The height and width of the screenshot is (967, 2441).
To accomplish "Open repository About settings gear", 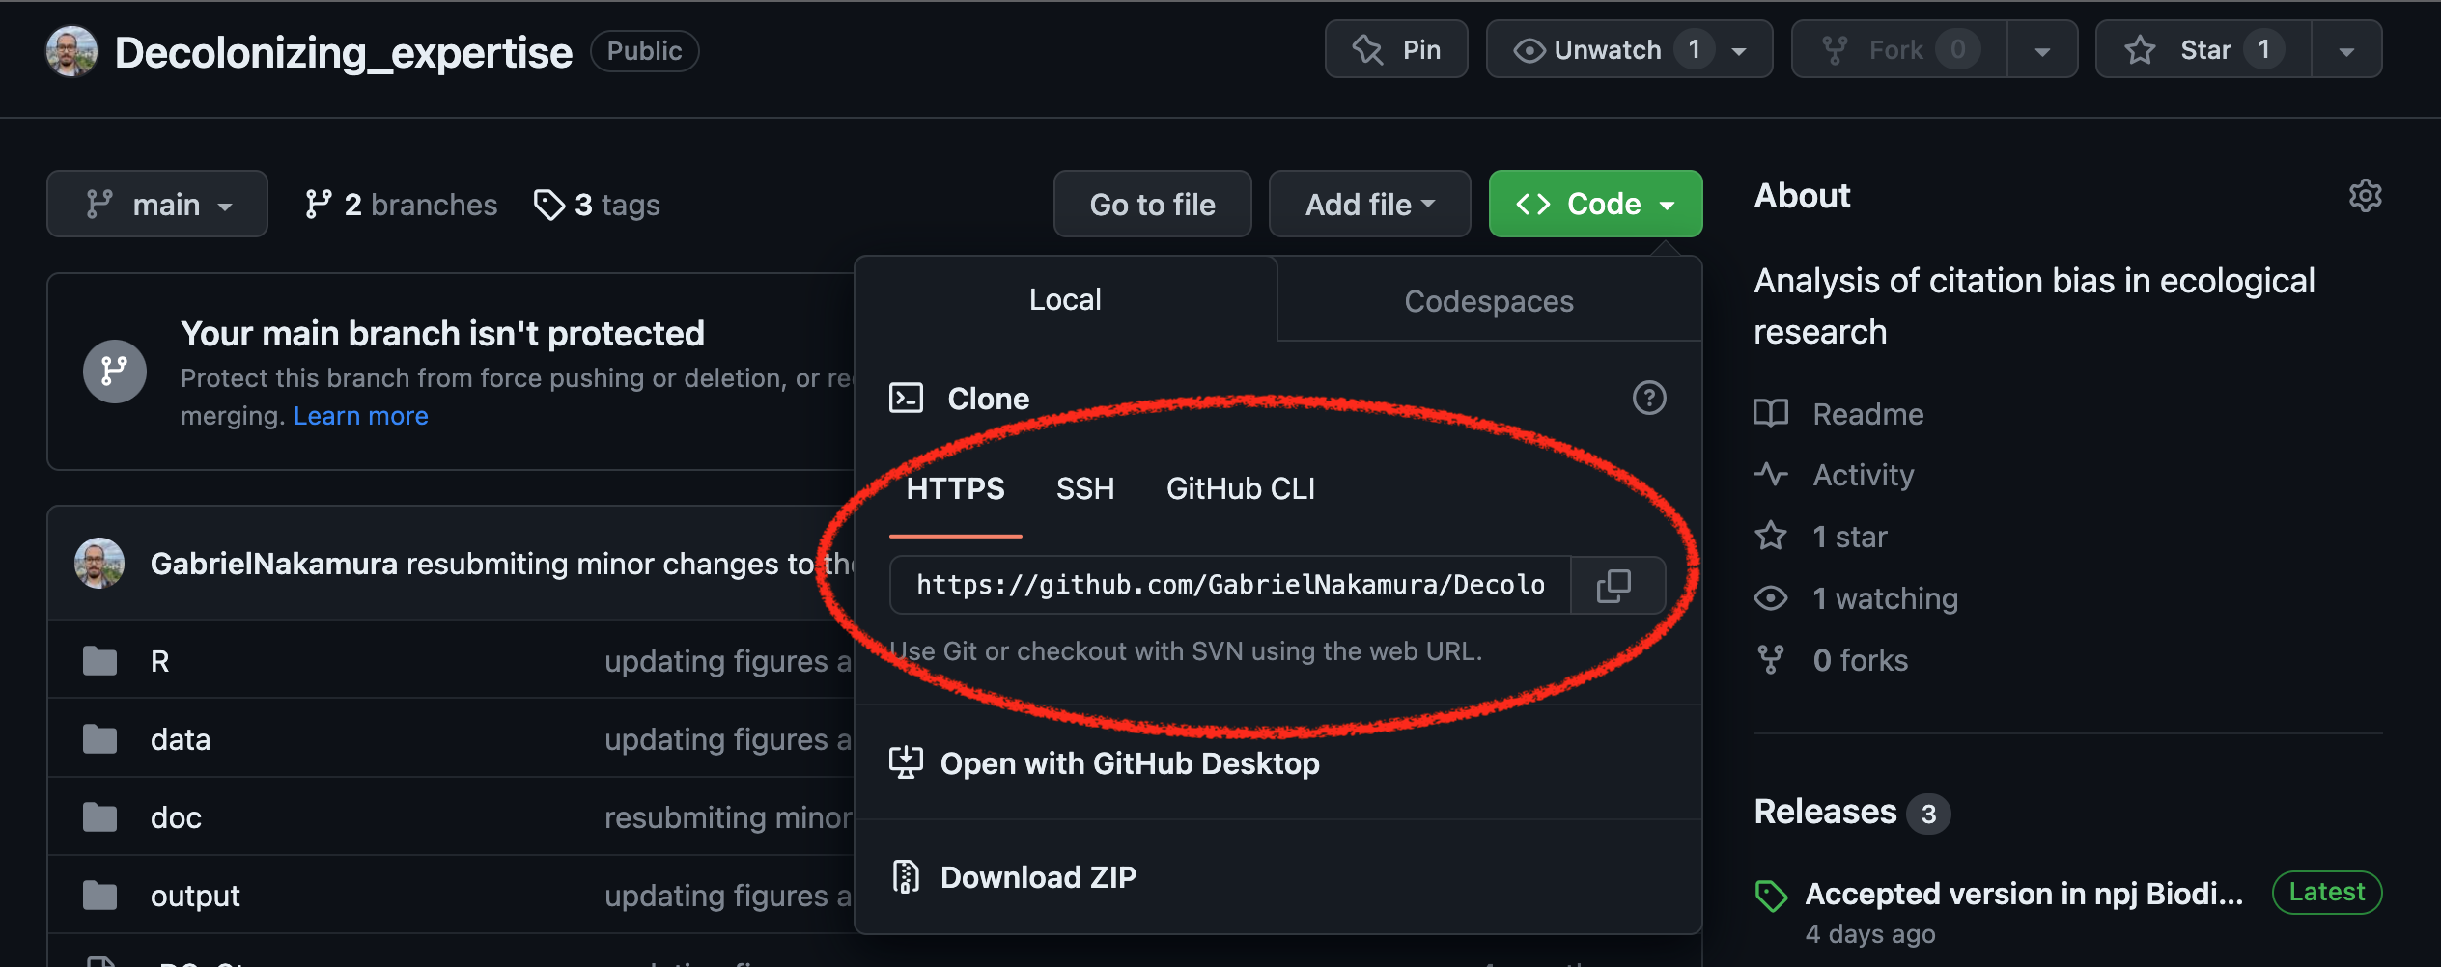I will tap(2365, 196).
